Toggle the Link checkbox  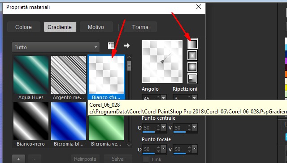146,159
